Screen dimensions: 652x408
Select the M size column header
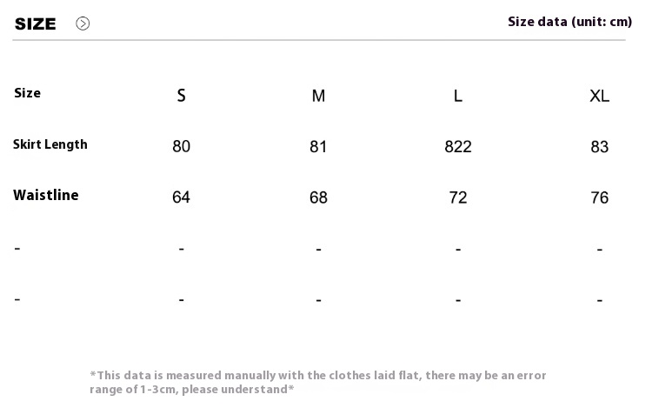click(318, 96)
